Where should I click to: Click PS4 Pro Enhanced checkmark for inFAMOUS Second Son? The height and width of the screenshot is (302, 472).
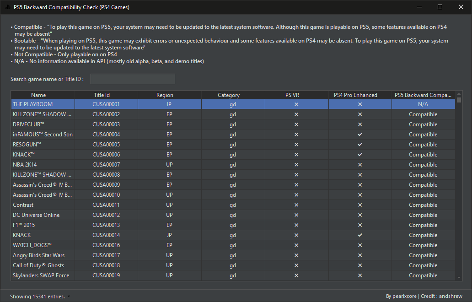[360, 135]
